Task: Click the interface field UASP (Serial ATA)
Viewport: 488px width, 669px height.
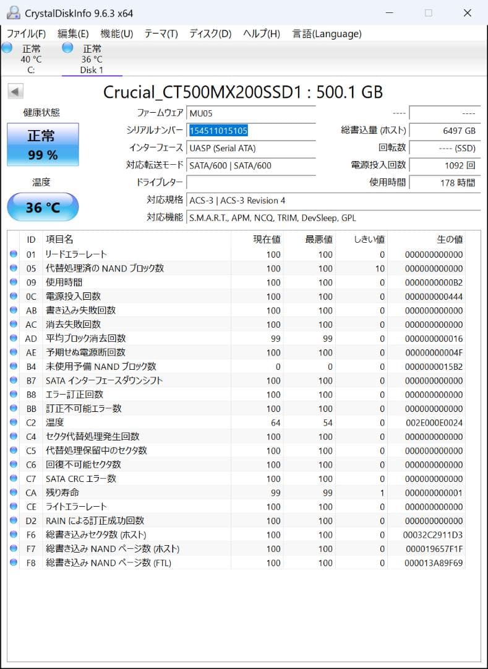Action: click(x=251, y=148)
